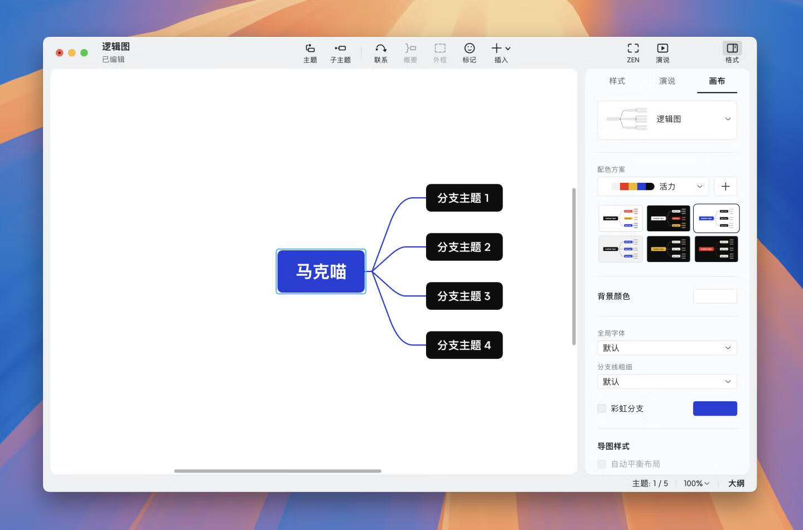
Task: Open the 插入 insert menu
Action: (501, 53)
